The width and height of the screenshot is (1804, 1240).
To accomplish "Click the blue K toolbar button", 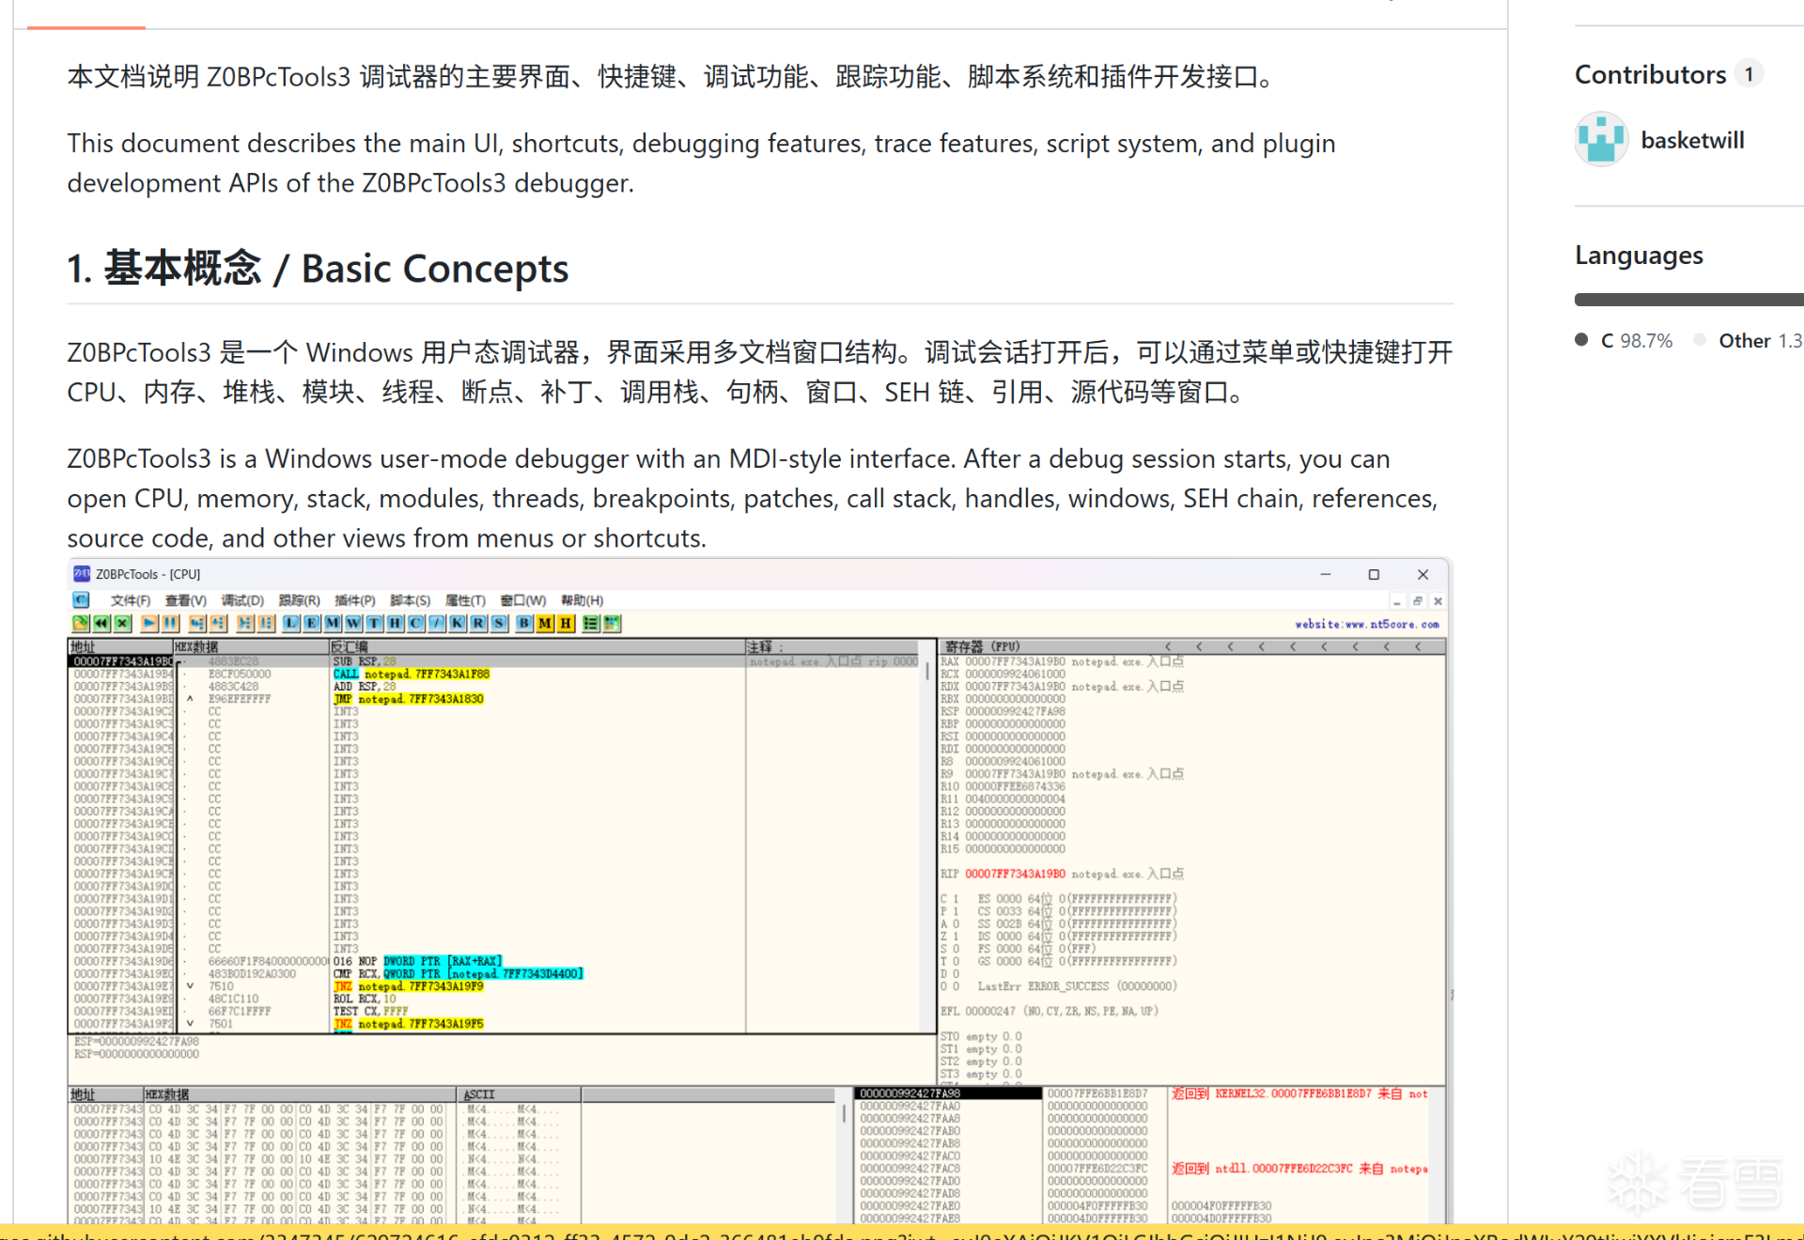I will point(458,623).
